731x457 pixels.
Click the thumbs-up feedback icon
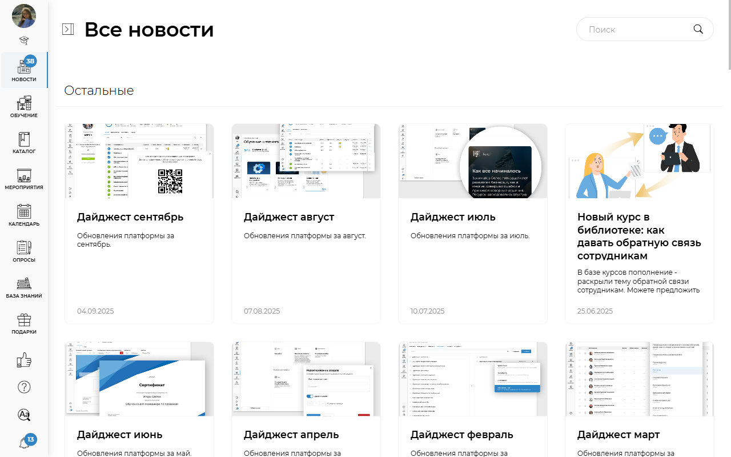click(x=24, y=359)
